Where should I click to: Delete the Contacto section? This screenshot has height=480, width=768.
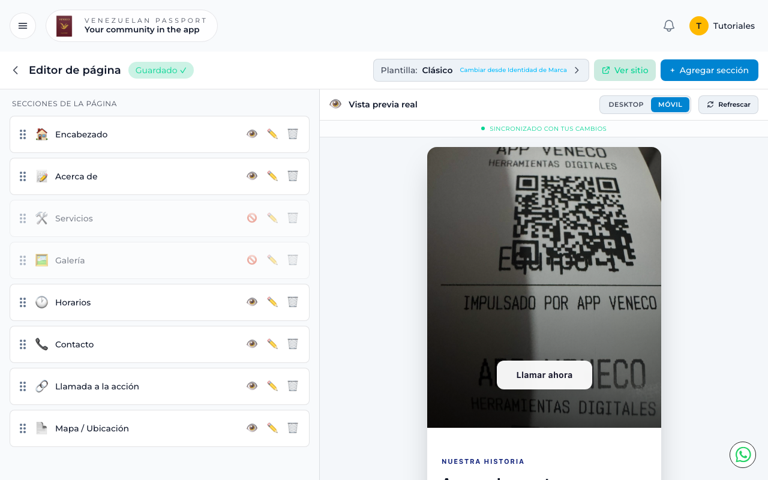293,344
